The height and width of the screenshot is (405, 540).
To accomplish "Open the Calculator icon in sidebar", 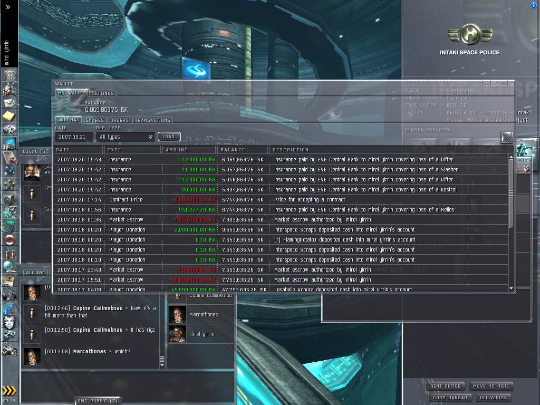I will click(9, 226).
